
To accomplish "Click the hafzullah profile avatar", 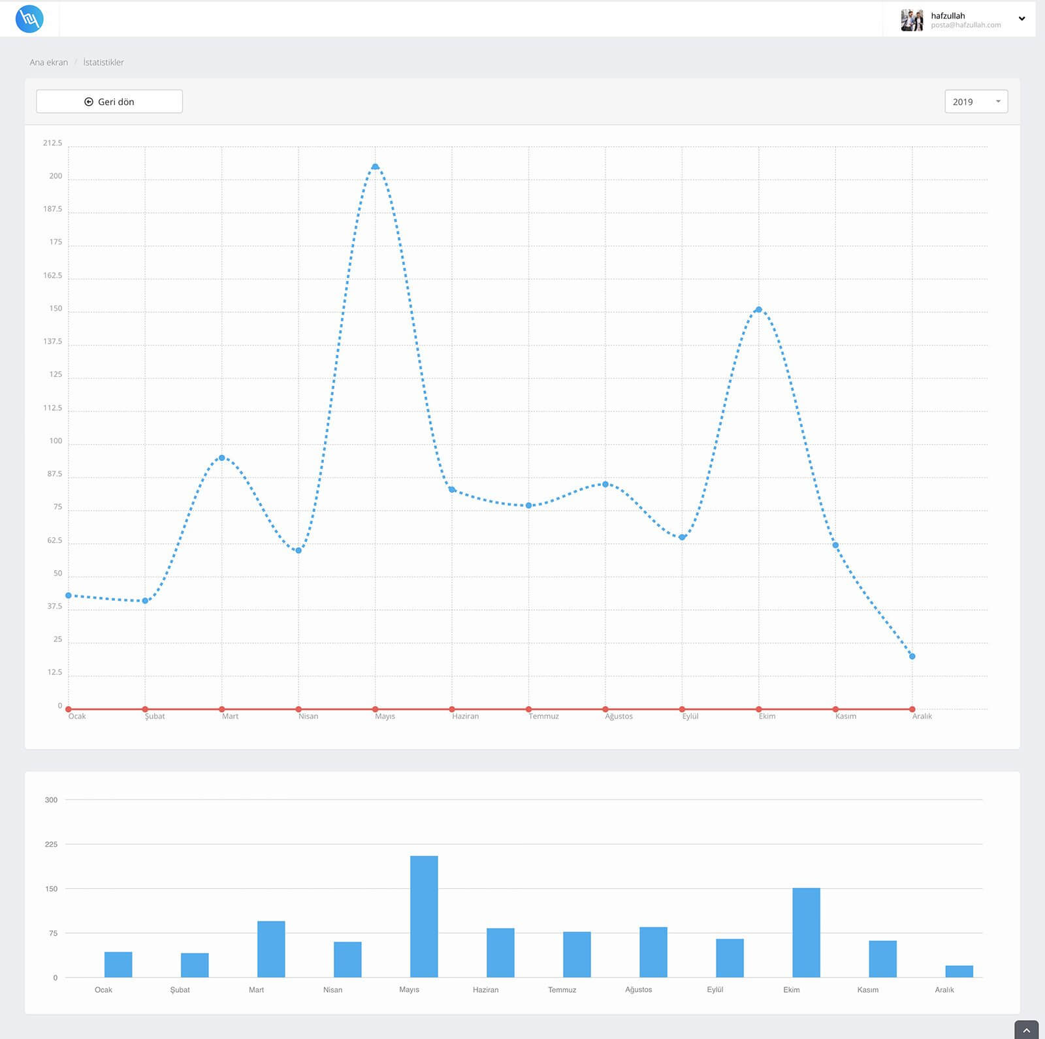I will pos(912,20).
